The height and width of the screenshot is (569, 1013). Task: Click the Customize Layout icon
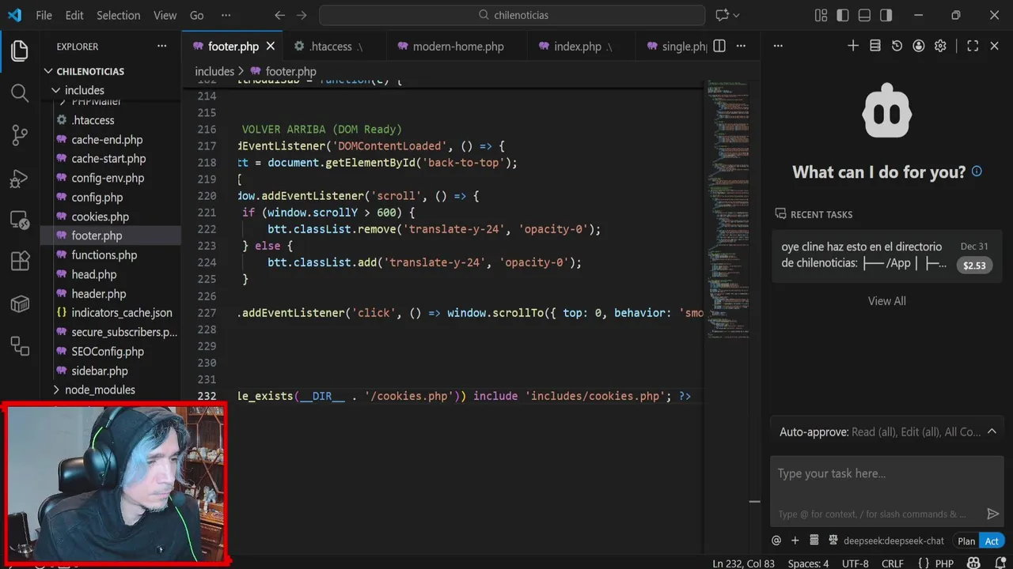click(821, 15)
